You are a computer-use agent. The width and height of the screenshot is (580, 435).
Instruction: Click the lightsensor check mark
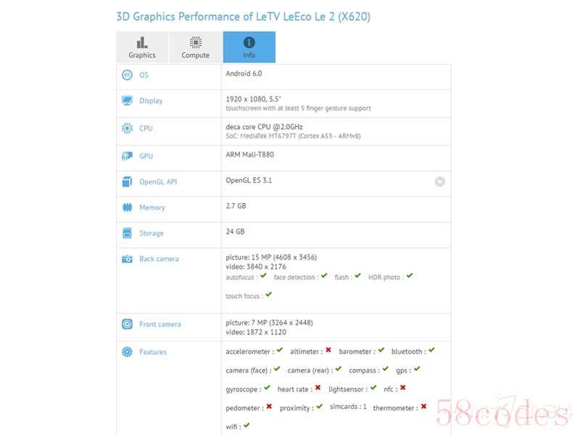coord(373,388)
